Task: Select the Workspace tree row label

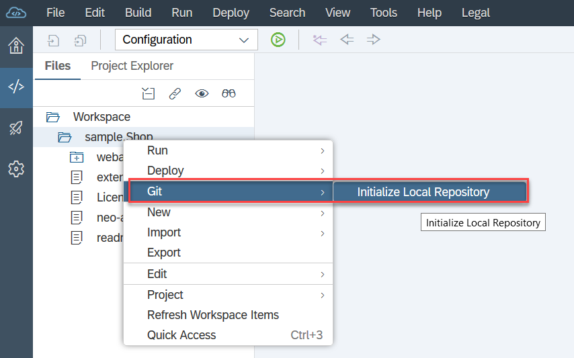Action: [x=101, y=117]
